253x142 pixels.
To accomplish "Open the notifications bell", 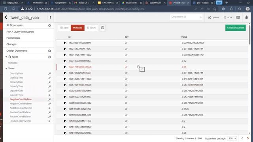I will [x=247, y=17].
